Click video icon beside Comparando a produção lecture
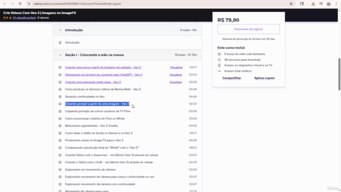Image resolution: width=341 pixels, height=192 pixels. [x=60, y=148]
